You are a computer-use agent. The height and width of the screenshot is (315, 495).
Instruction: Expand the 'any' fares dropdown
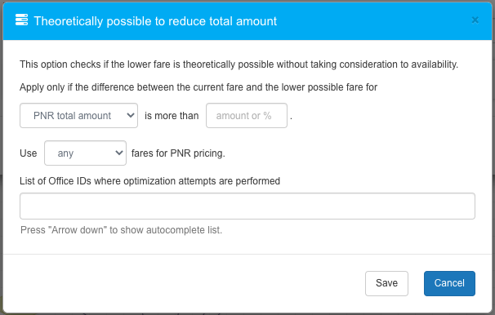point(85,153)
